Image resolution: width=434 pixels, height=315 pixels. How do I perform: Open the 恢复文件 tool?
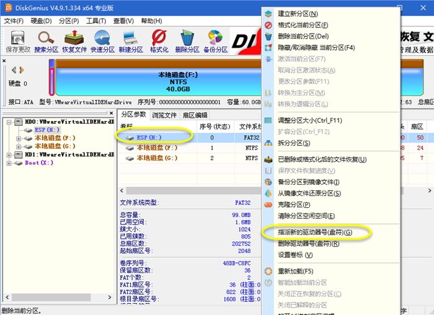pos(74,42)
